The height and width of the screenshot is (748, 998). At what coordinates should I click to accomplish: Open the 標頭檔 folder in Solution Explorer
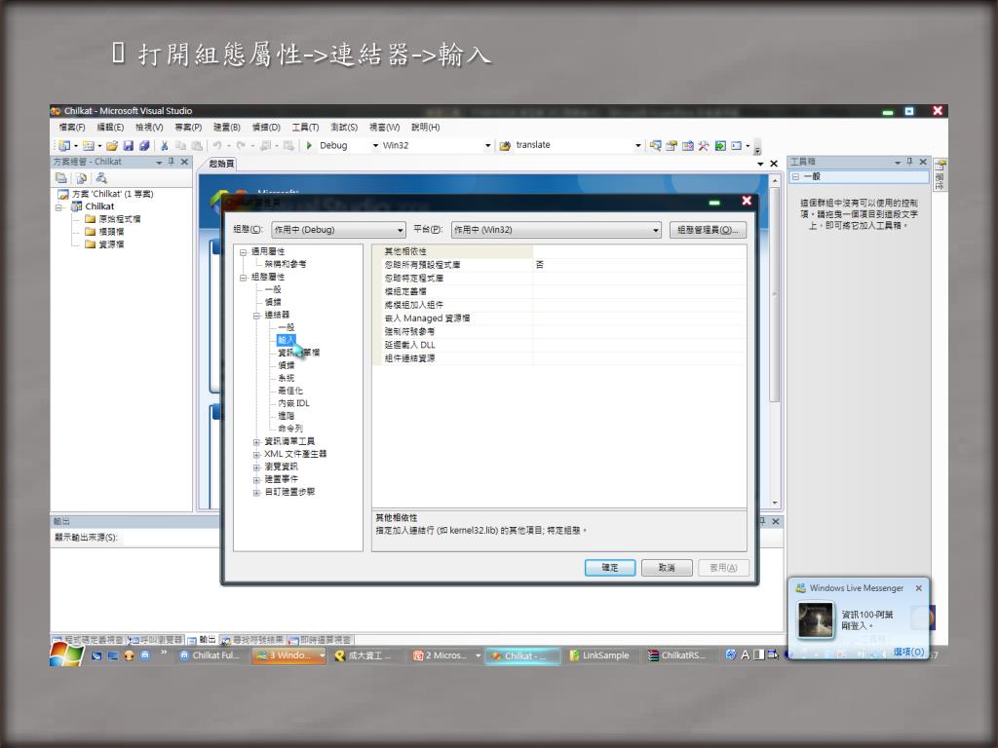[x=104, y=232]
